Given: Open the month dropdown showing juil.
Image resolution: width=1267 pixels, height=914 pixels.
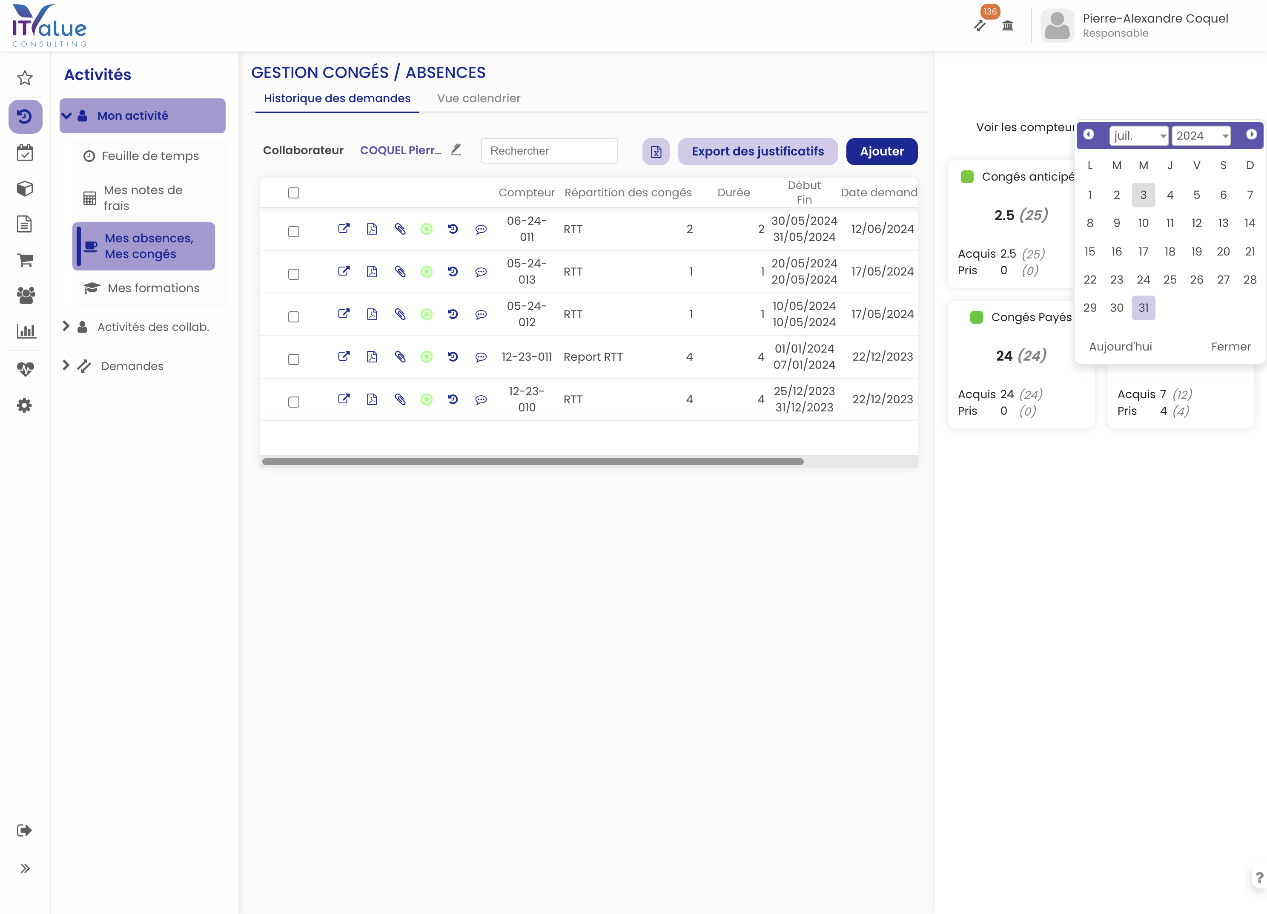Looking at the screenshot, I should (x=1139, y=136).
